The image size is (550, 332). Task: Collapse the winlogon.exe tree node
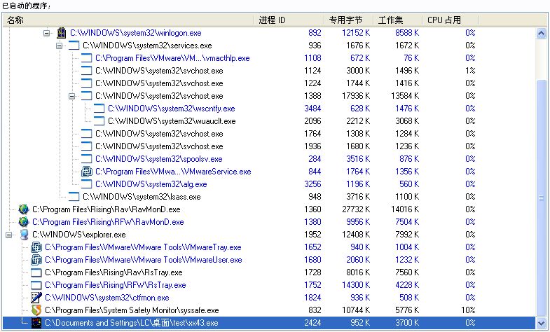47,34
